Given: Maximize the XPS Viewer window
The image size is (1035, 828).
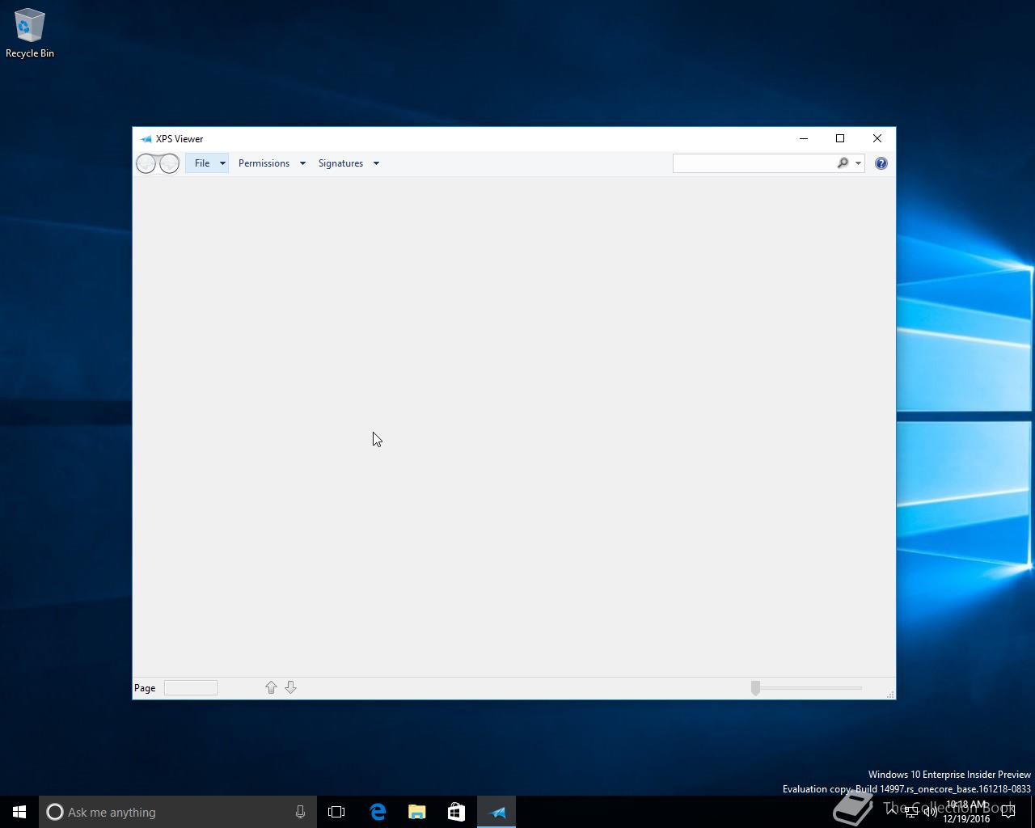Looking at the screenshot, I should [840, 138].
